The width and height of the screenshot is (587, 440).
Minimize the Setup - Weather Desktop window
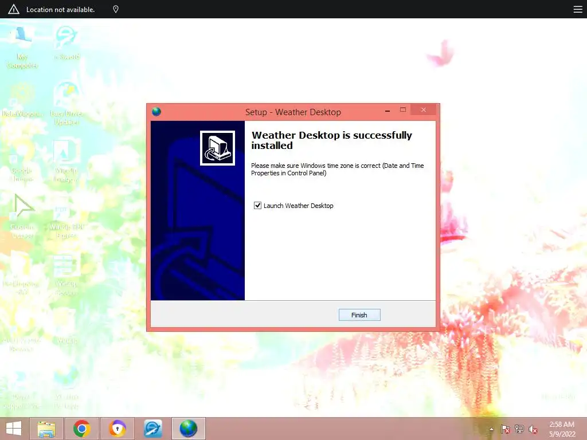pyautogui.click(x=388, y=111)
